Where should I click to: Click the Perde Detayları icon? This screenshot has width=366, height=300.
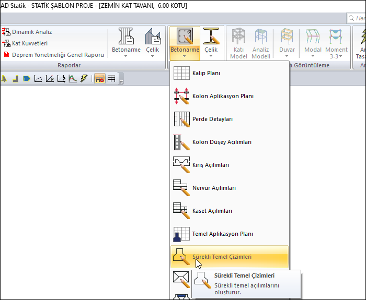[181, 119]
